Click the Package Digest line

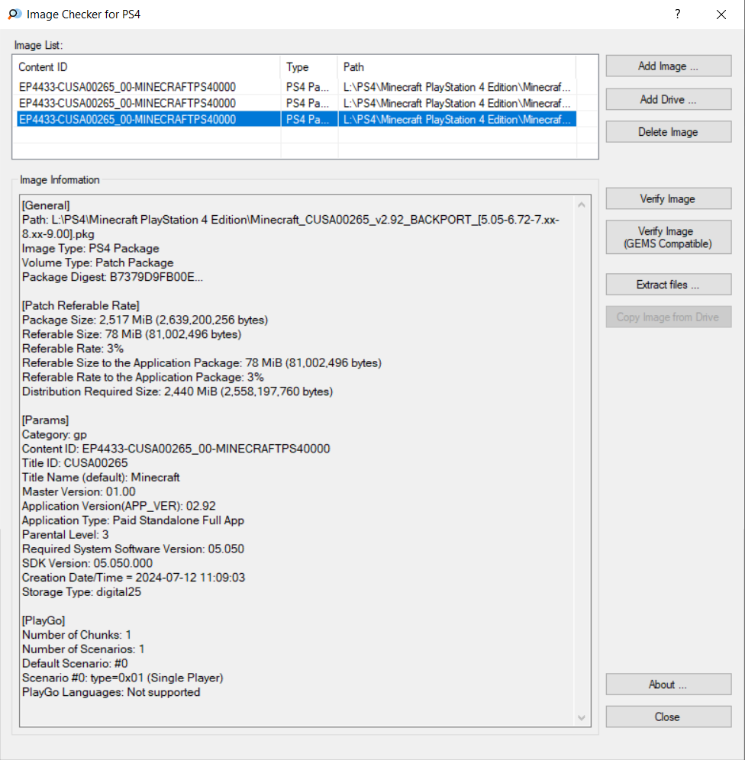112,277
